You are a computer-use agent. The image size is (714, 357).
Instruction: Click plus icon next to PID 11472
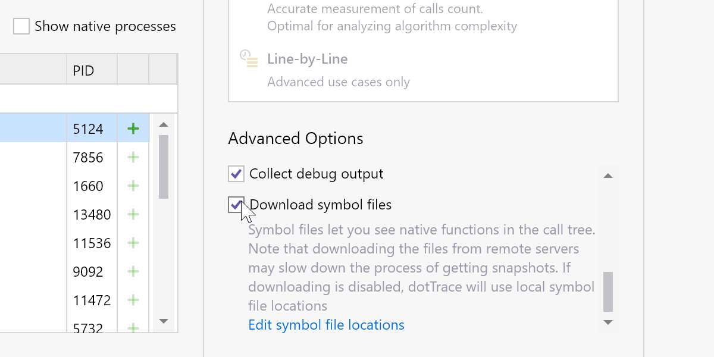point(133,300)
